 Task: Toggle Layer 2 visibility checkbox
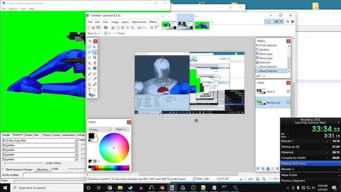pyautogui.click(x=288, y=91)
